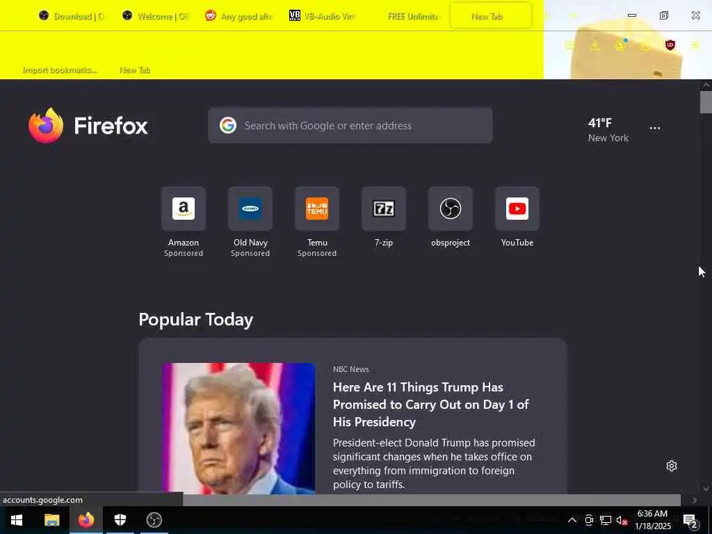Open the taskbar clock showing 6:36 AM
This screenshot has height=534, width=712.
pyautogui.click(x=652, y=520)
